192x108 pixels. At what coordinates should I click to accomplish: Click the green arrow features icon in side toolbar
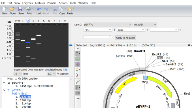click(78, 59)
